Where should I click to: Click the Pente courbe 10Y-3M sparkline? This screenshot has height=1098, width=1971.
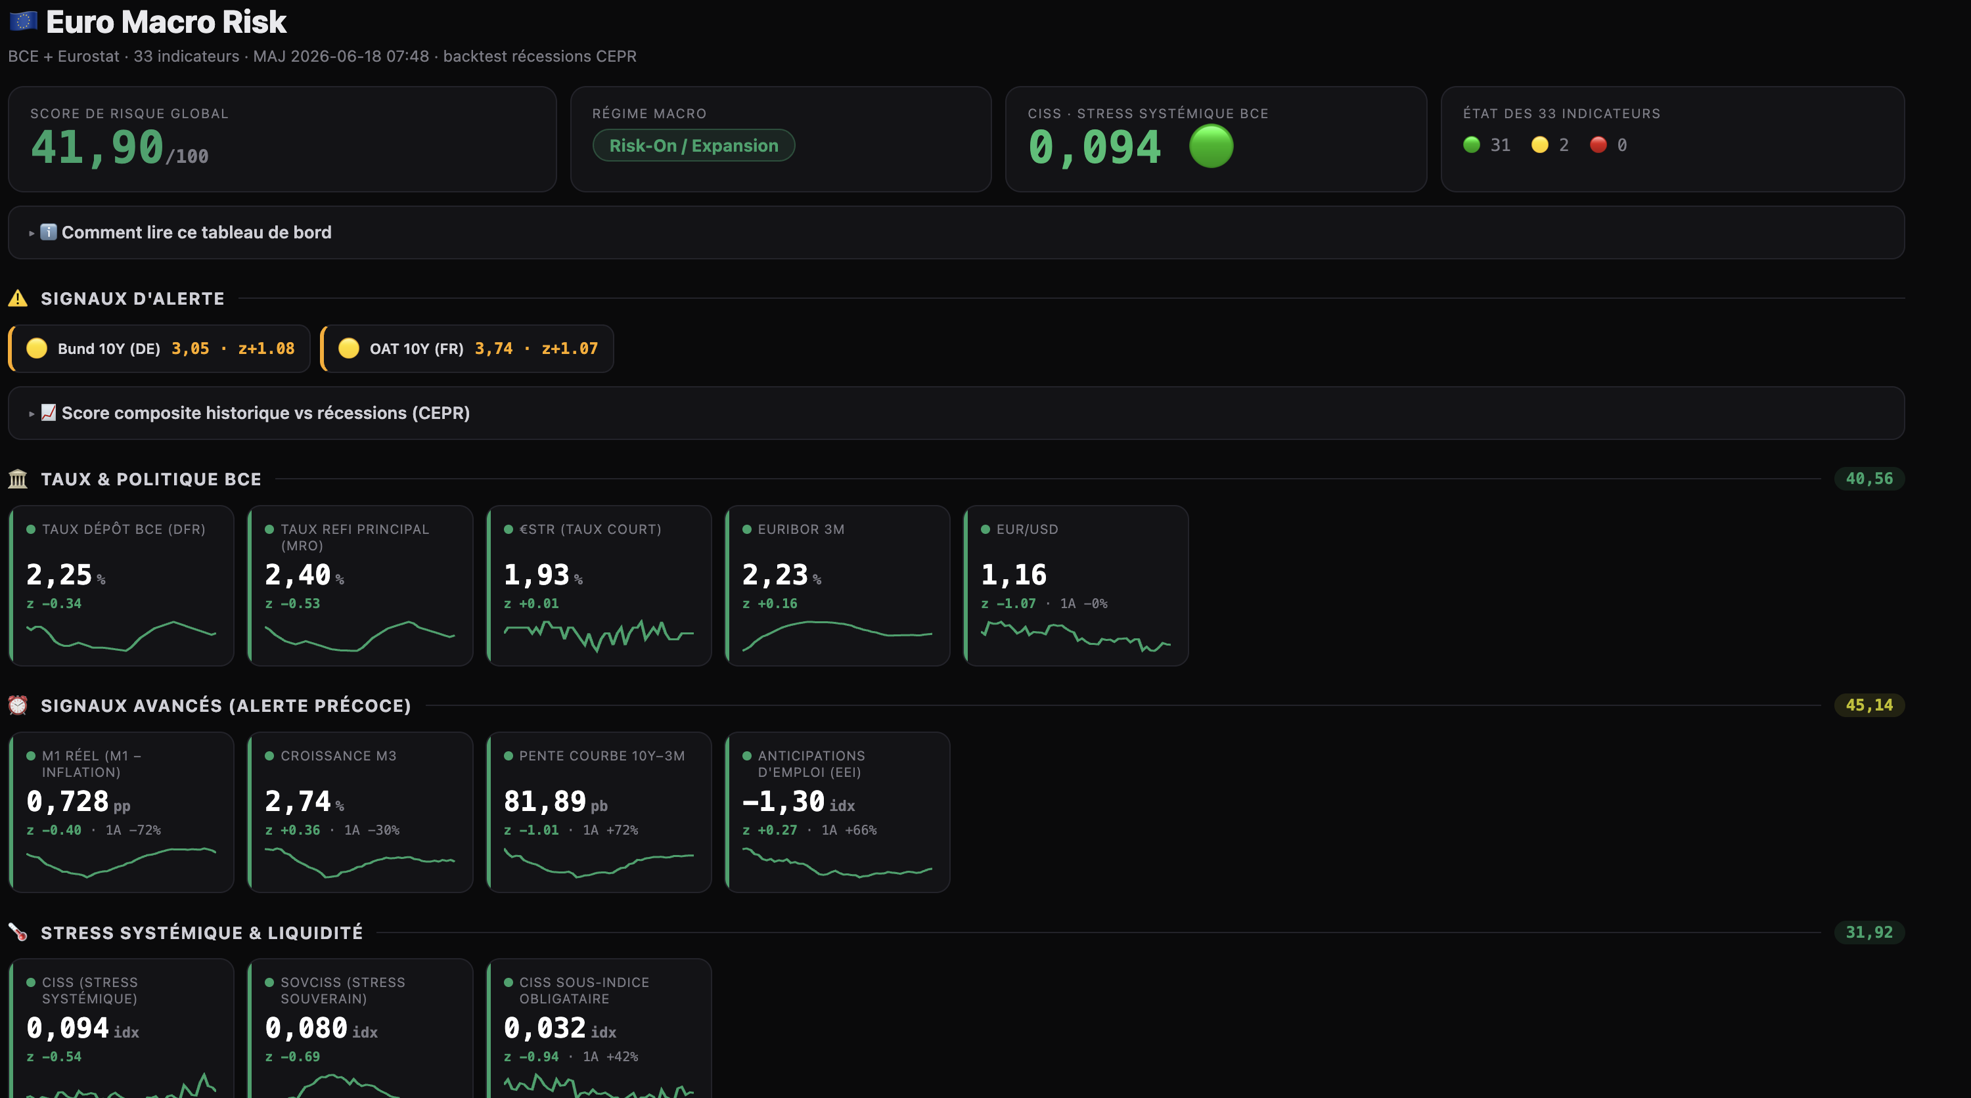point(599,862)
